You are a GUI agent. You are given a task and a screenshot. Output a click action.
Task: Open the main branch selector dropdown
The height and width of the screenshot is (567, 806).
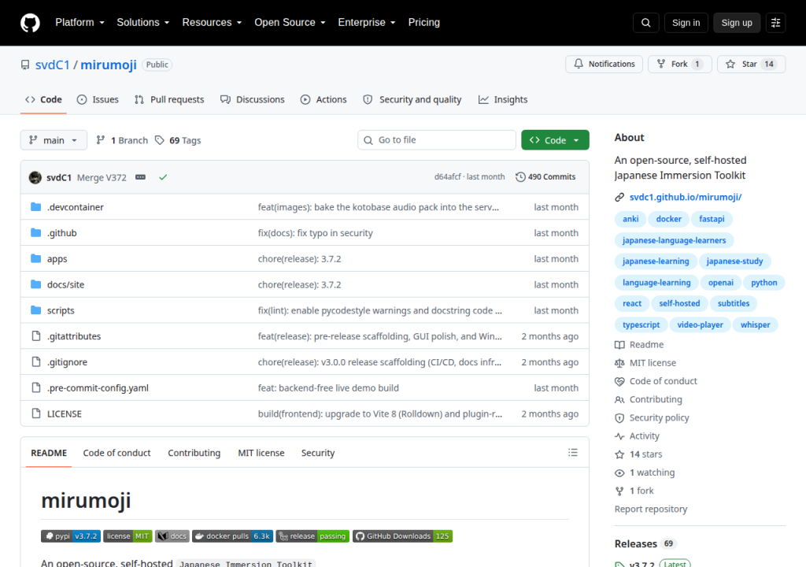(x=54, y=140)
